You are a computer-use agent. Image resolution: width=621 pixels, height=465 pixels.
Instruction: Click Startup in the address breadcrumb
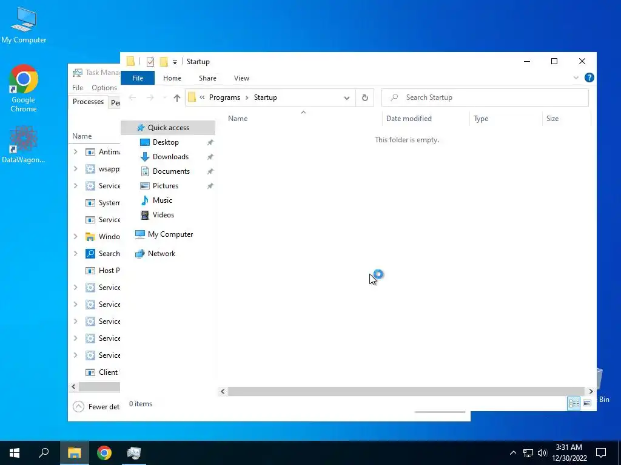coord(266,97)
